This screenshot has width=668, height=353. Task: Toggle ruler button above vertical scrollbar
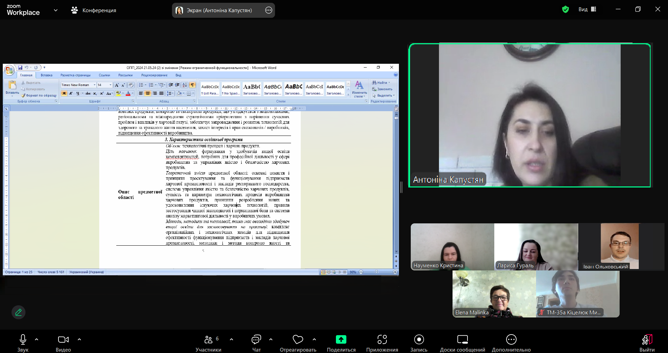396,109
